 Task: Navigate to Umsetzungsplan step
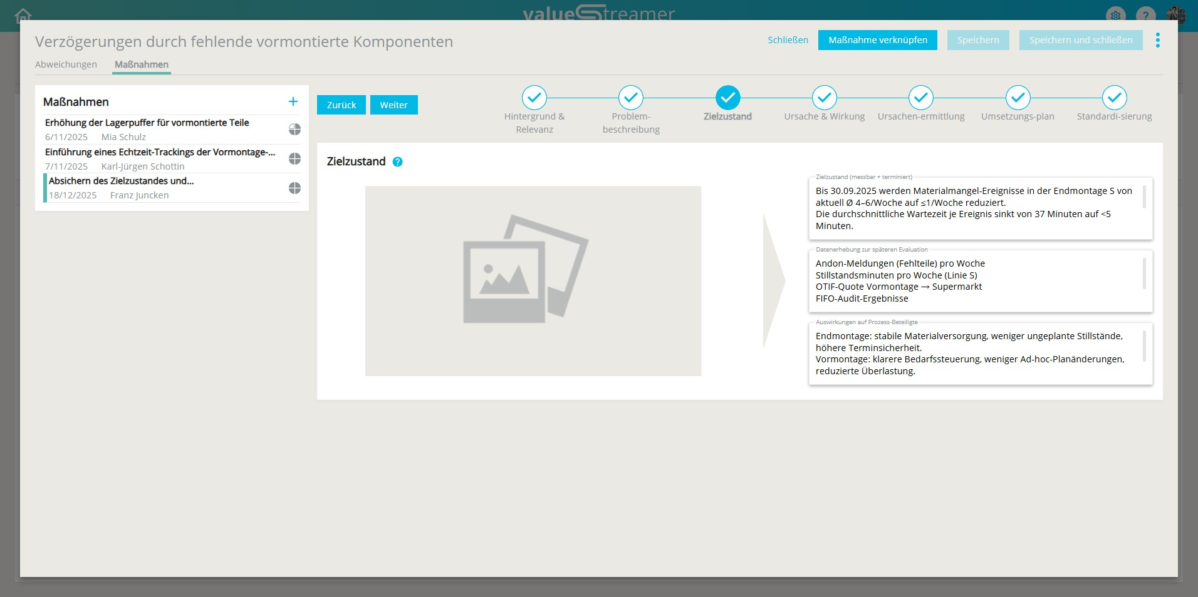(x=1018, y=98)
